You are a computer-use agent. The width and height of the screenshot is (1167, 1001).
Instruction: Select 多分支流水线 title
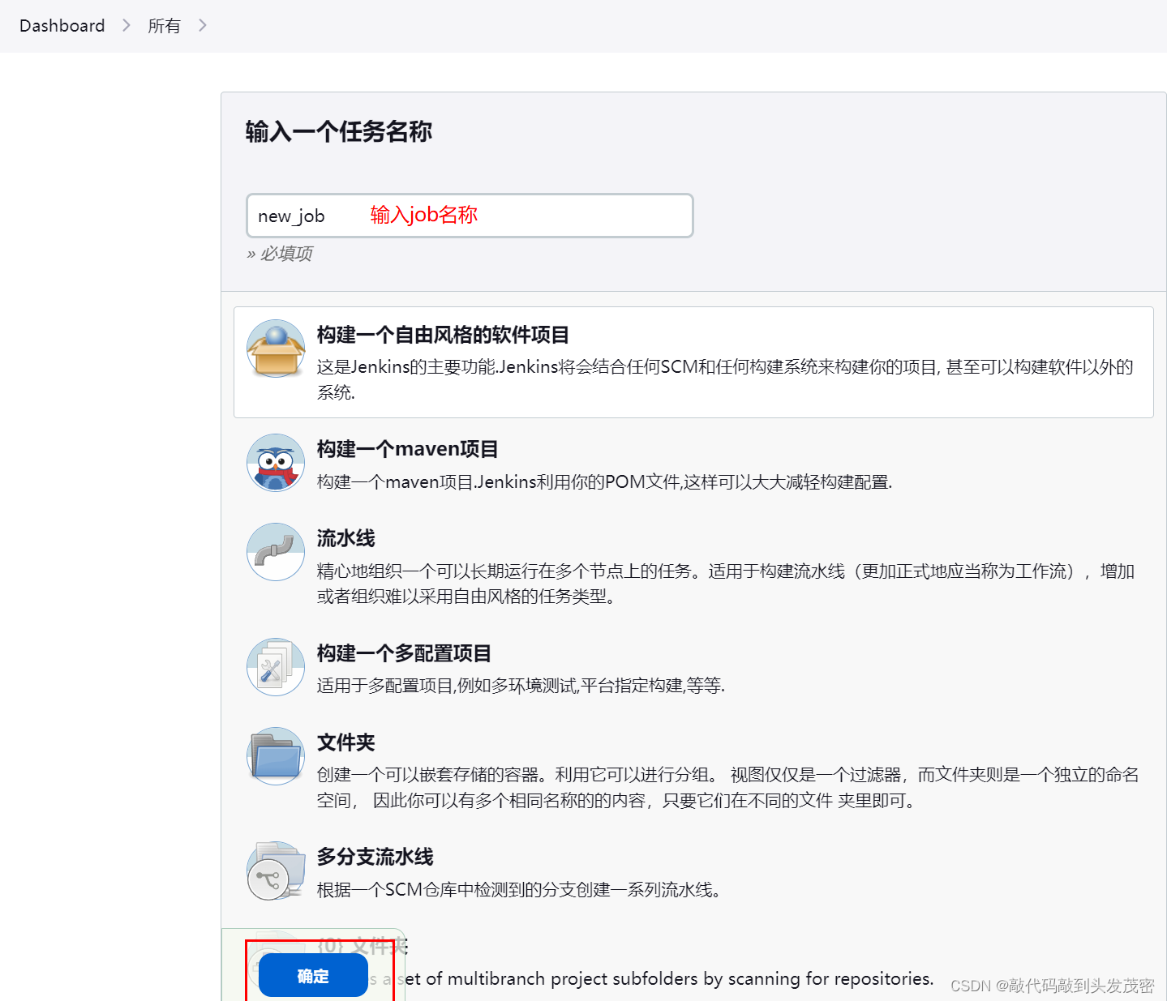click(375, 857)
